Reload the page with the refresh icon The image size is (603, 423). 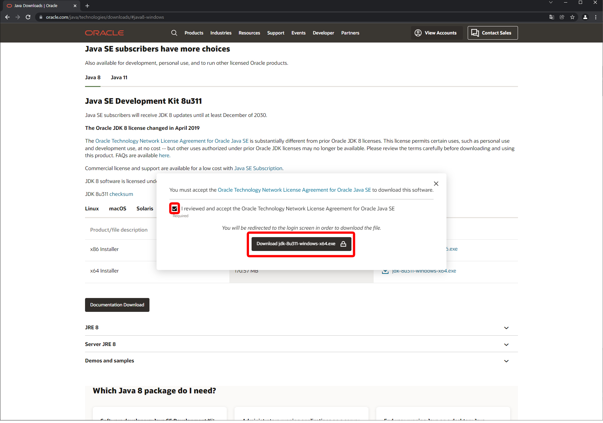pos(28,17)
